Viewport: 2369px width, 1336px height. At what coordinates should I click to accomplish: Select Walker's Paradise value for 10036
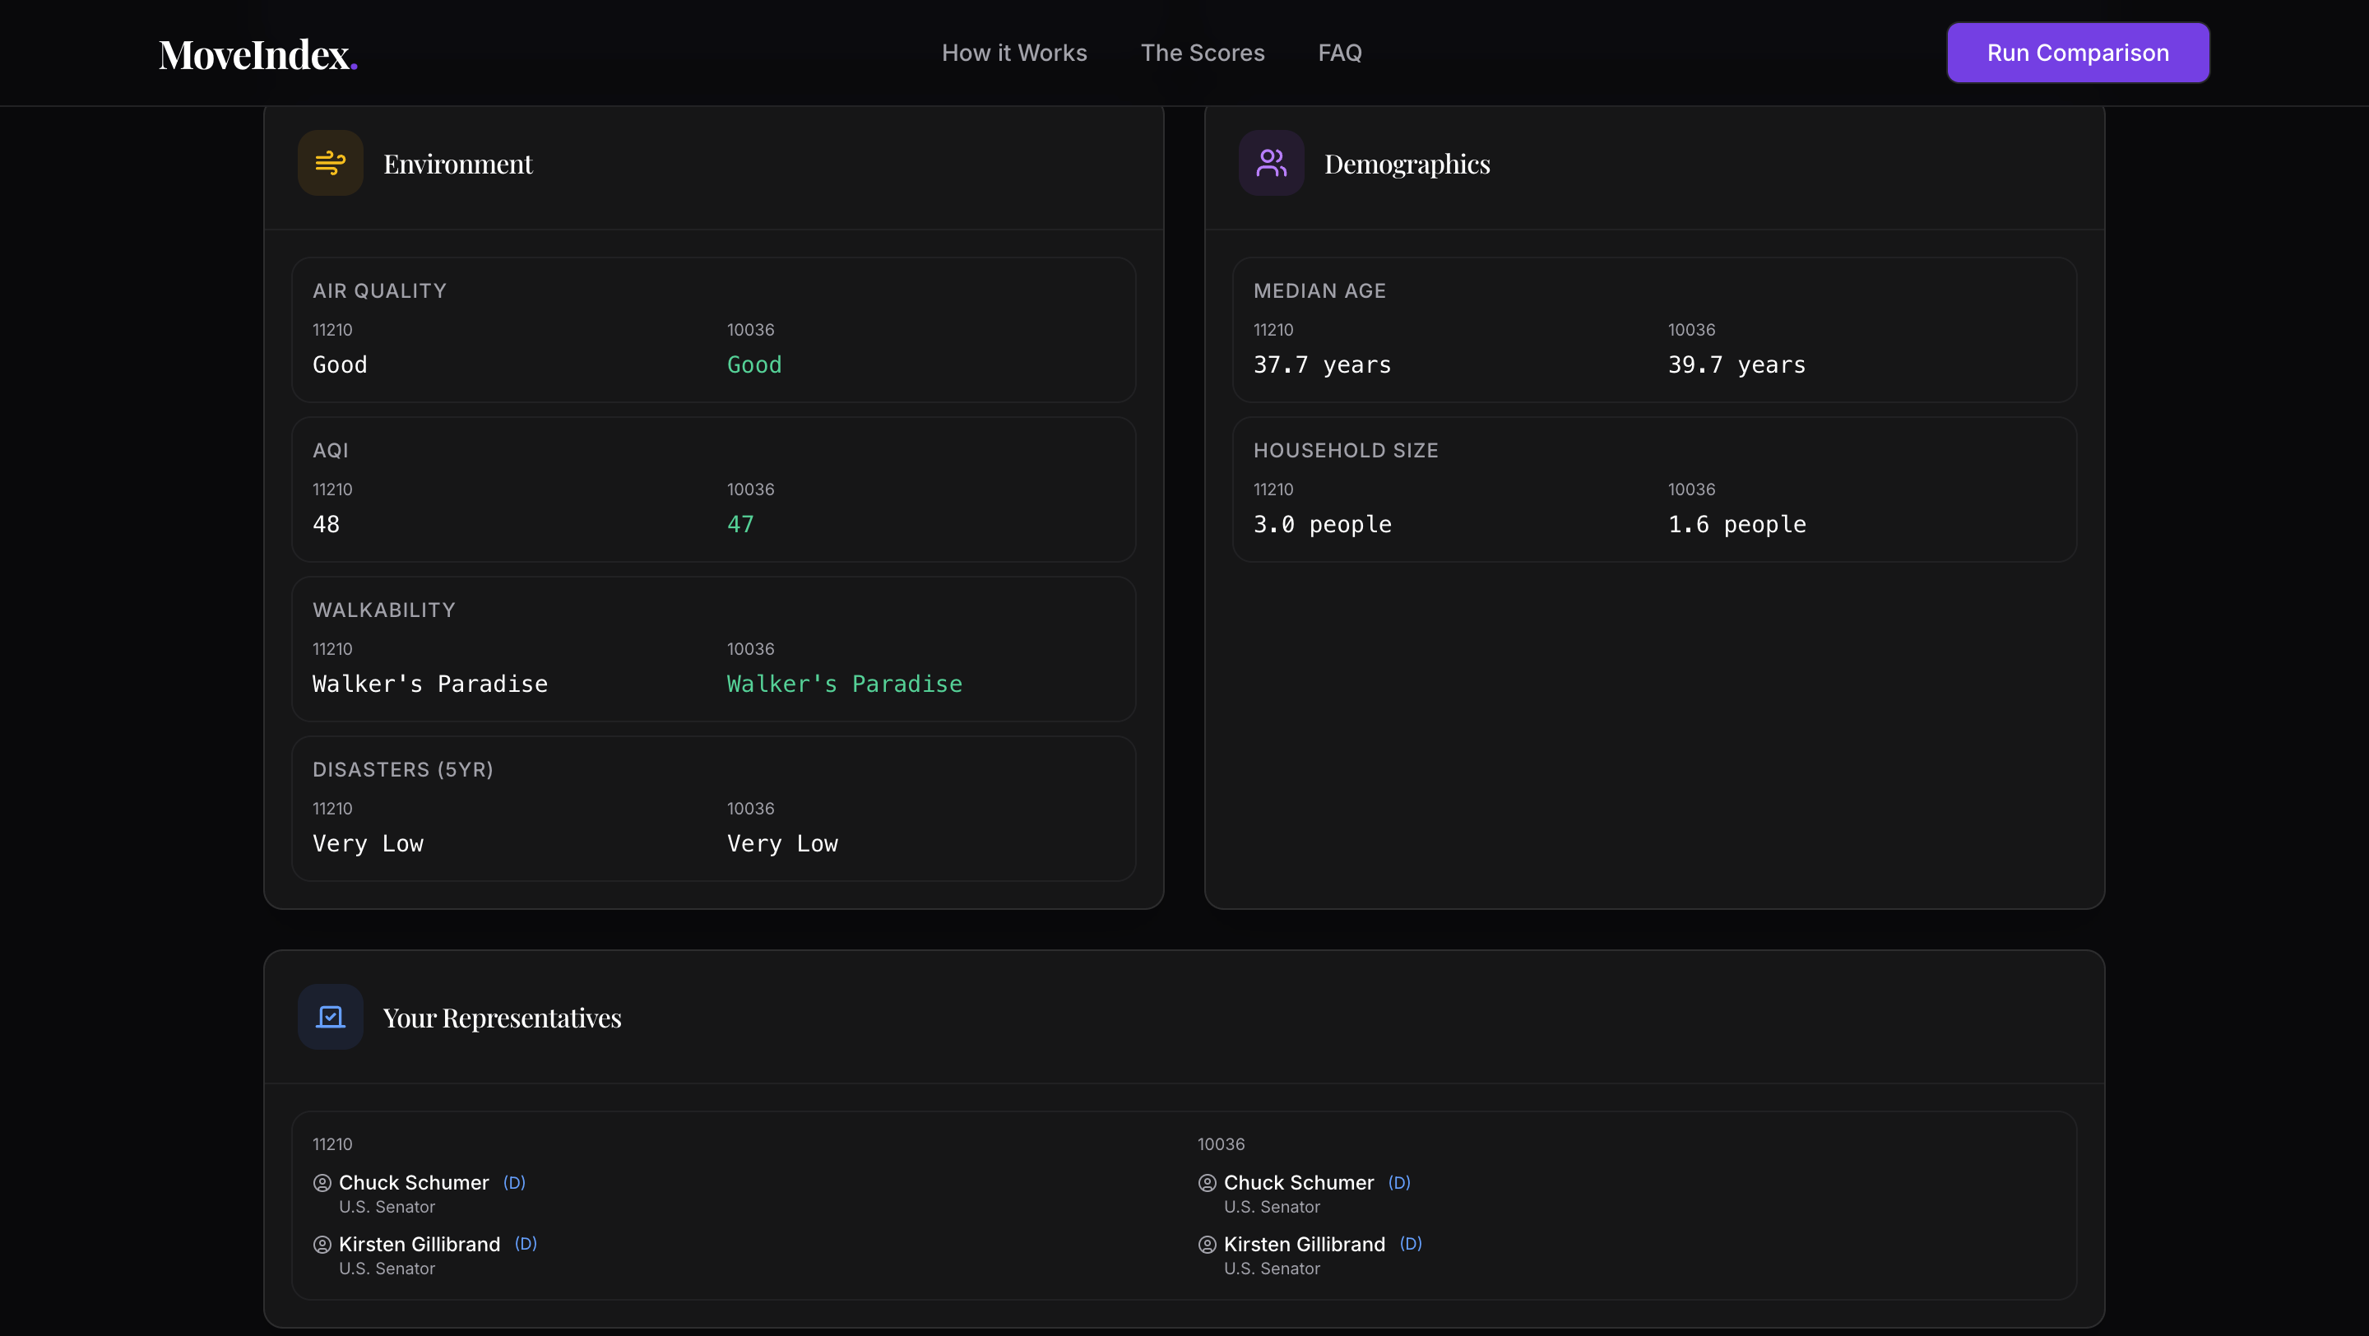[x=844, y=683]
